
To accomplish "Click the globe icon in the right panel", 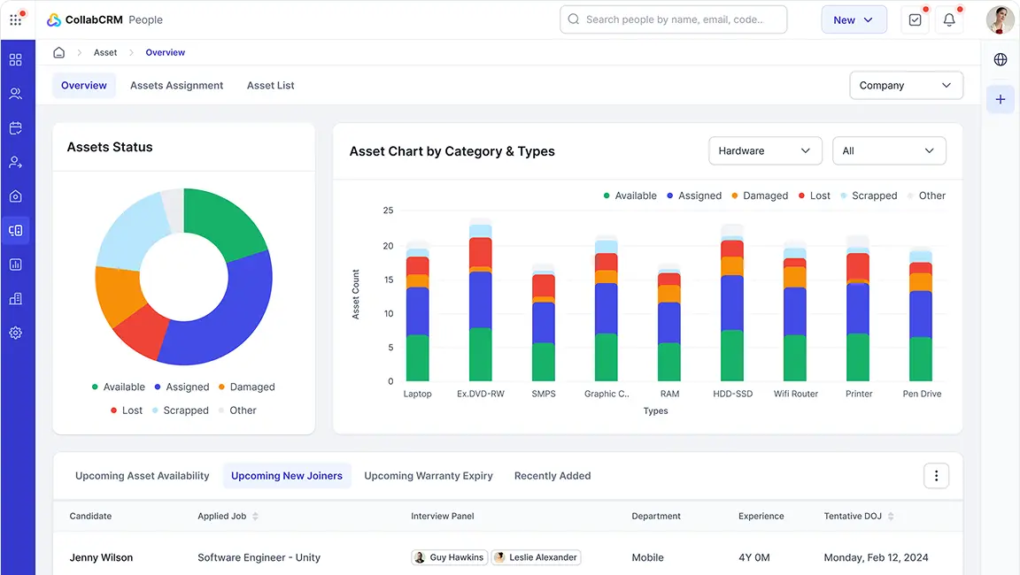I will point(1001,59).
